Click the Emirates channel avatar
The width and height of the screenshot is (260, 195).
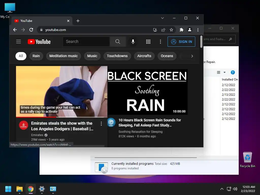24,125
